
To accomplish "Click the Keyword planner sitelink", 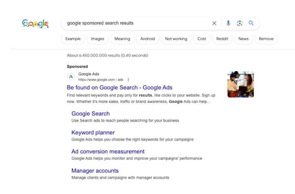I will click(93, 132).
